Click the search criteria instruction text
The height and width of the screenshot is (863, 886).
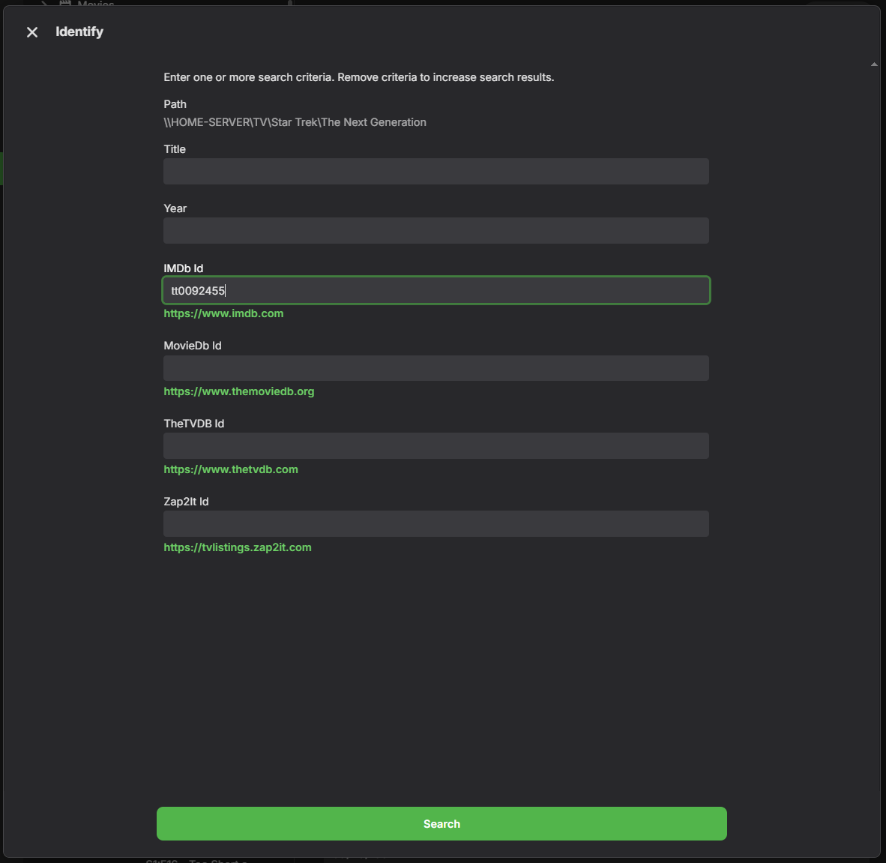point(358,77)
